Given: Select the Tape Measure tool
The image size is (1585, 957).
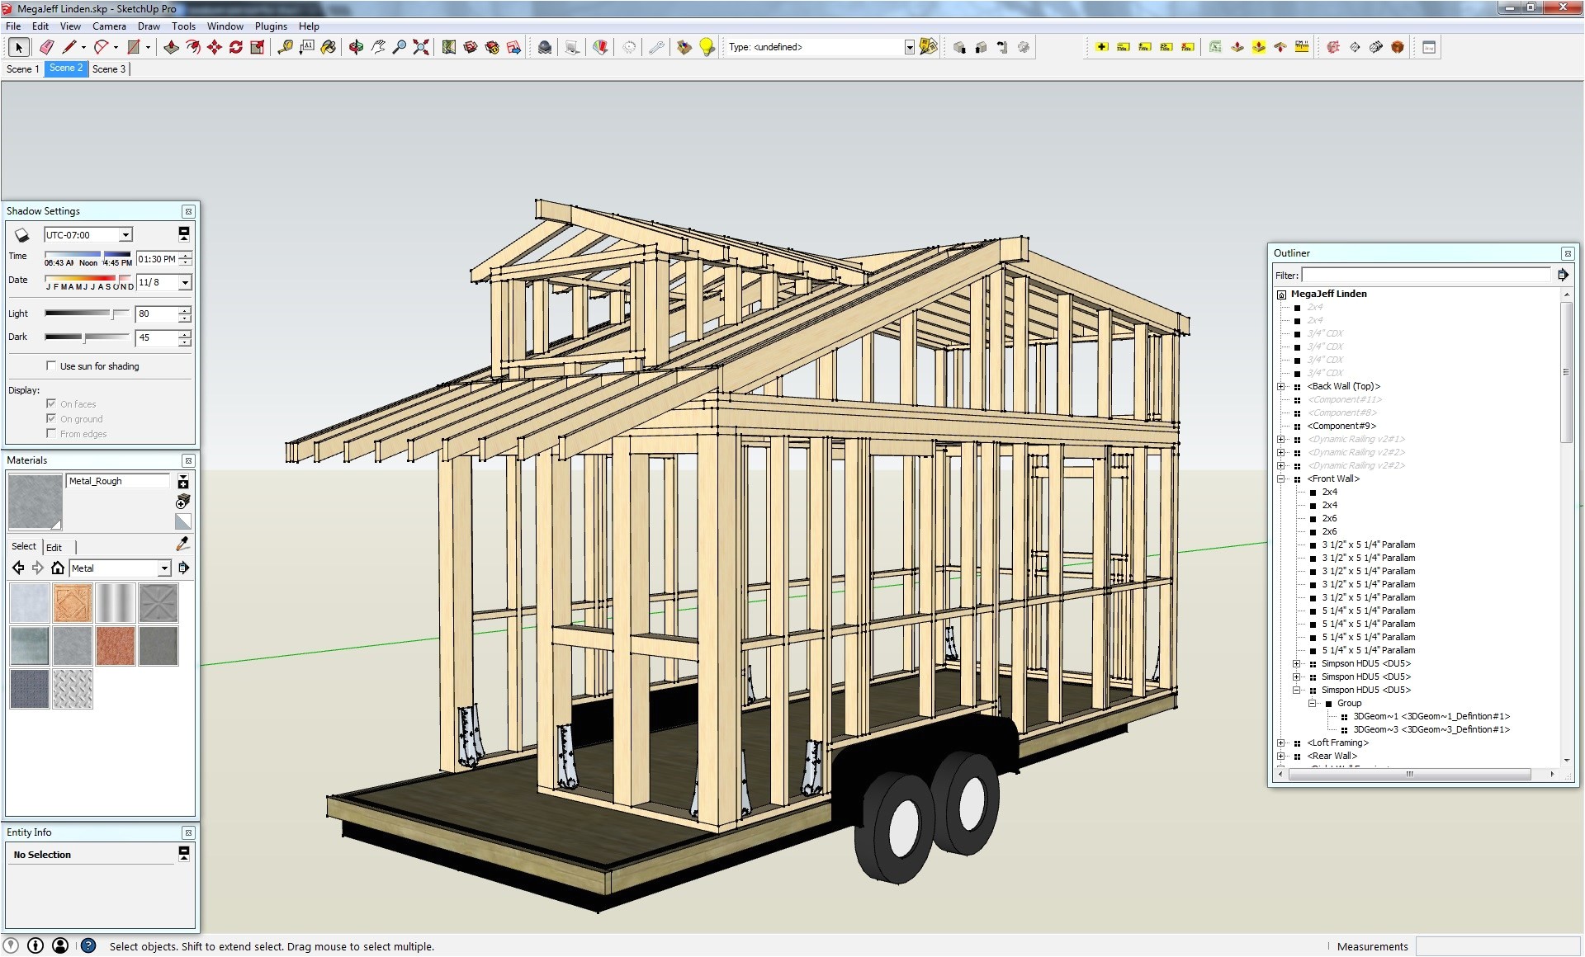Looking at the screenshot, I should [285, 47].
